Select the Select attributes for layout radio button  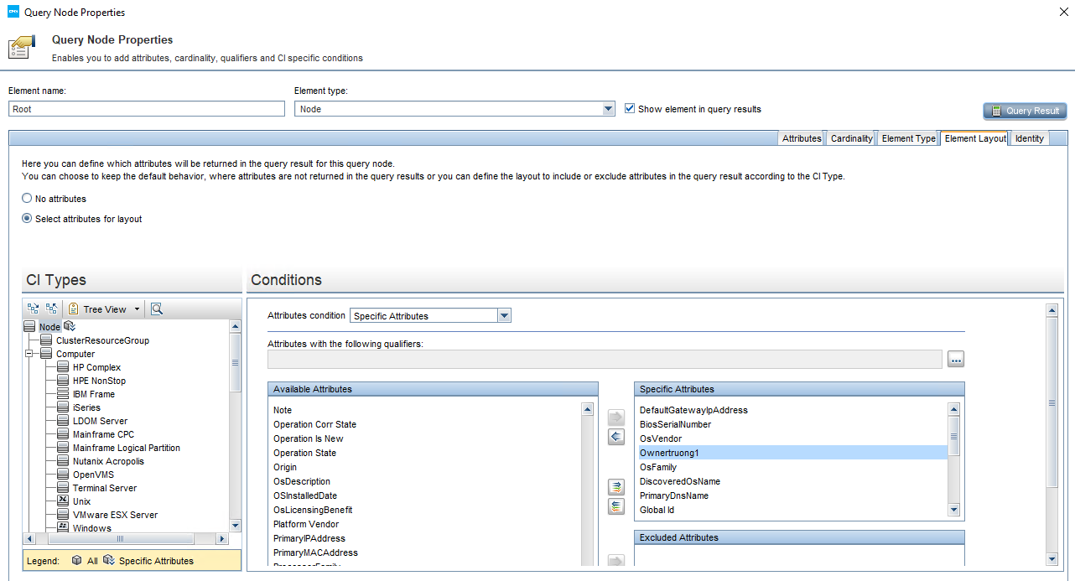point(26,218)
